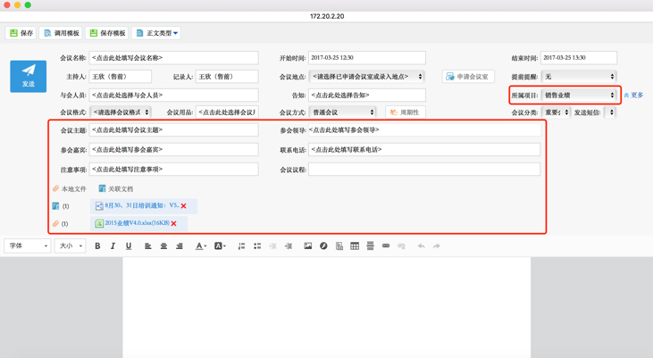Click the 告知 selection field
653x358 pixels.
[367, 96]
